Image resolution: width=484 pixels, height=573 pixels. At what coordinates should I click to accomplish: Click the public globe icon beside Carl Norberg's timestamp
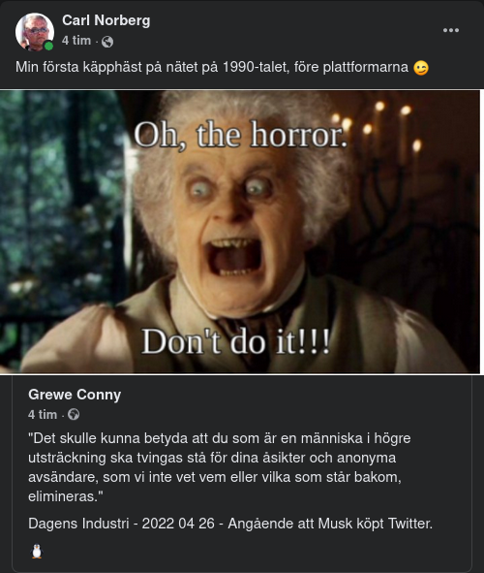click(x=107, y=42)
